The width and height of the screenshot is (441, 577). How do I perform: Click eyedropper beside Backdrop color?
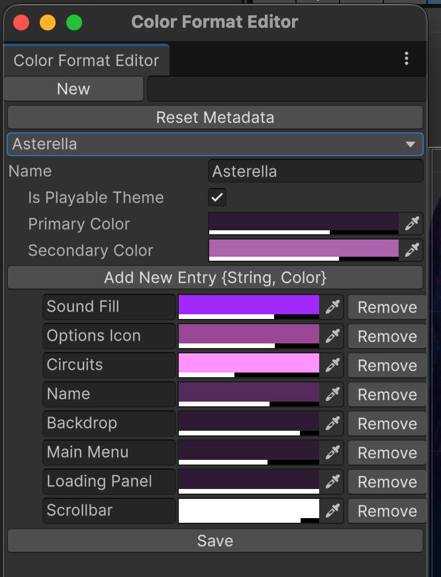click(332, 423)
